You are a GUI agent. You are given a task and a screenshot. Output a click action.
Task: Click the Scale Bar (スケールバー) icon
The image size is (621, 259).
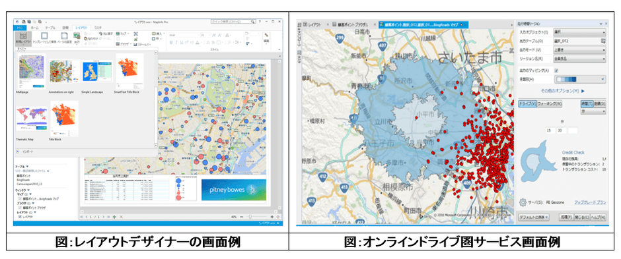coord(135,44)
